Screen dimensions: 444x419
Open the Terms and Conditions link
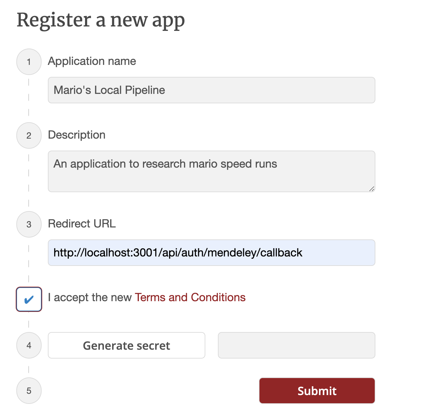(x=190, y=297)
